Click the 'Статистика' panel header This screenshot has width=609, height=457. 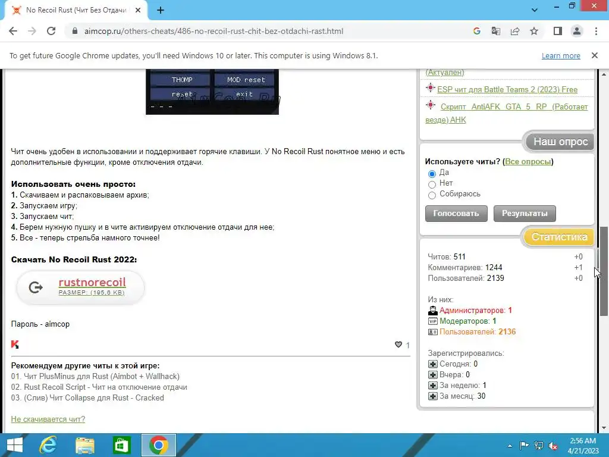pos(559,237)
